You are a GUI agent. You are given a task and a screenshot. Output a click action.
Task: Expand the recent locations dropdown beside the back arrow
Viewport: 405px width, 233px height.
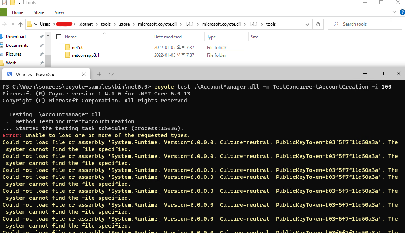point(12,24)
